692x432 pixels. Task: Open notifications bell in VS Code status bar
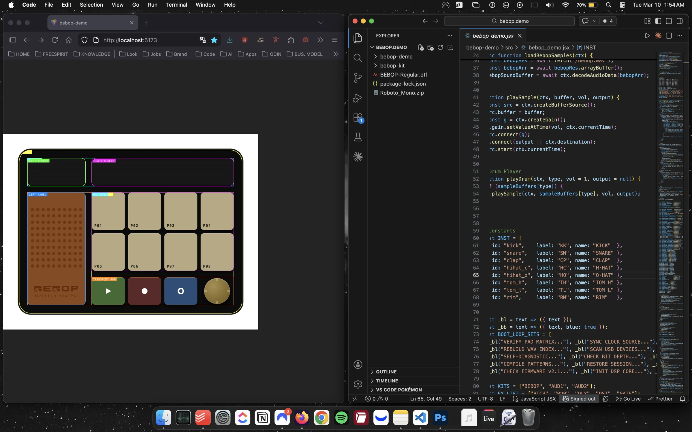point(682,399)
